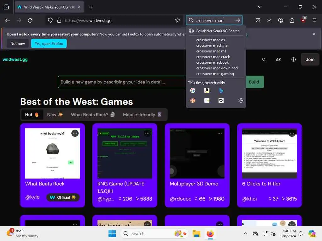Search this time with DuckDuckGo
The image size is (322, 241).
[x=193, y=100]
